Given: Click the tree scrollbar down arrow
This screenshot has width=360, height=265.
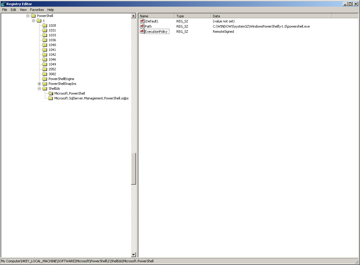Looking at the screenshot, I should tap(134, 254).
